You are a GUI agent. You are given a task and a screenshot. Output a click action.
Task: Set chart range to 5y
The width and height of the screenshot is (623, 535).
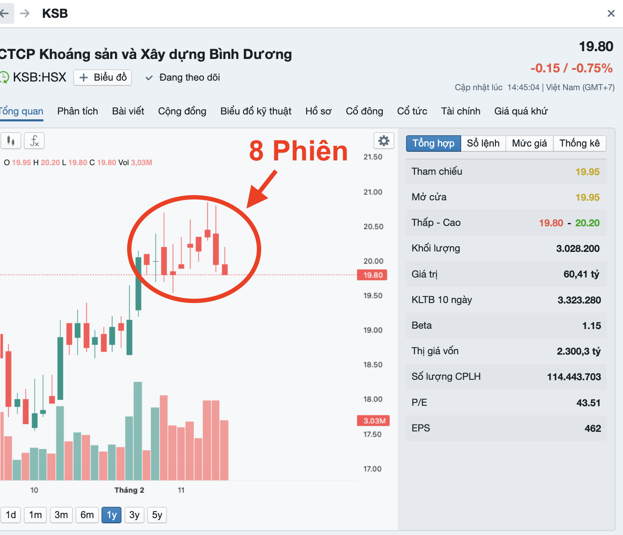[x=157, y=515]
